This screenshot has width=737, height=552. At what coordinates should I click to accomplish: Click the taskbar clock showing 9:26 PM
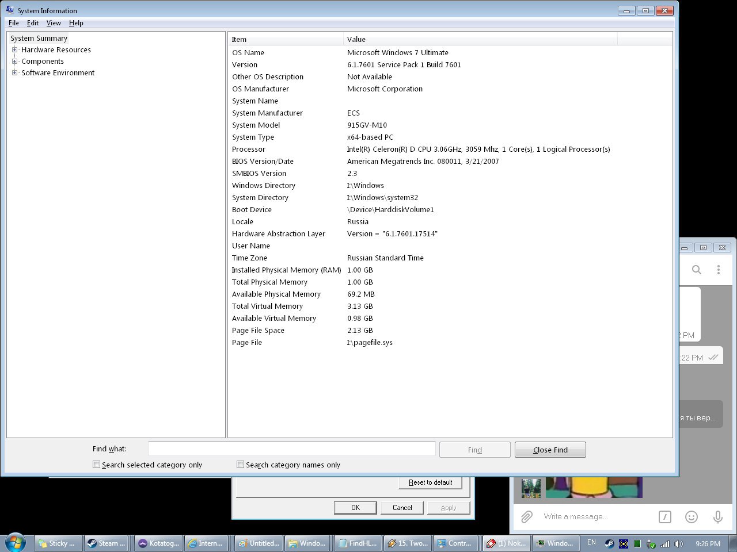point(708,543)
